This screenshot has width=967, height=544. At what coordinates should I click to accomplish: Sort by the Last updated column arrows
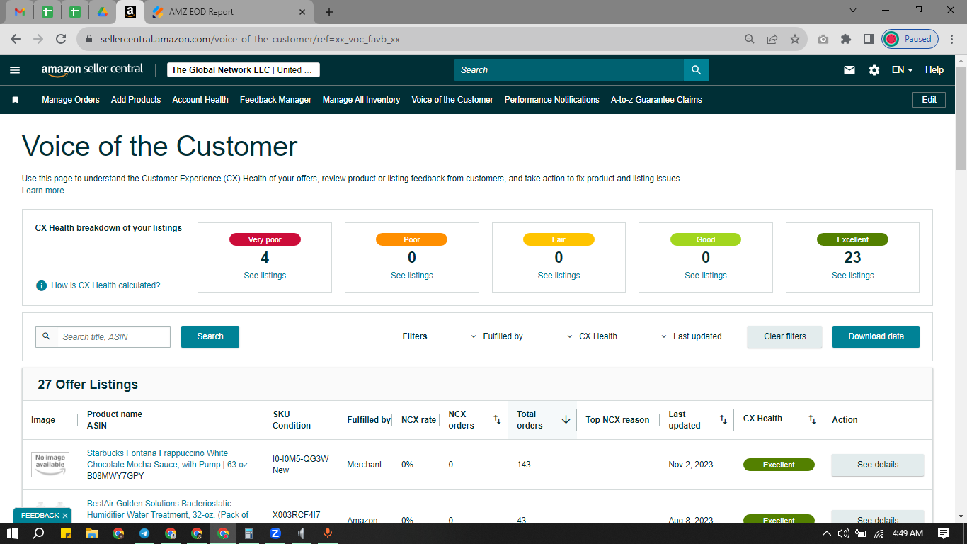click(x=723, y=420)
